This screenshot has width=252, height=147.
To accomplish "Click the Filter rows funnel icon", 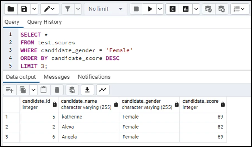I will click(x=67, y=9).
